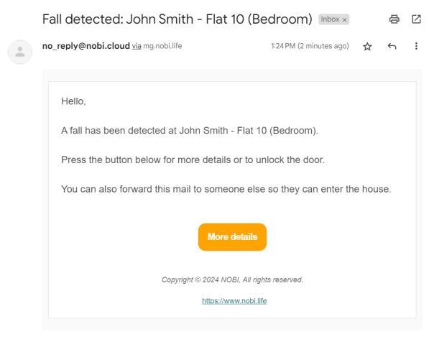Click the "You can also forward this mail" line
Screen dimensions: 429x342
[226, 189]
